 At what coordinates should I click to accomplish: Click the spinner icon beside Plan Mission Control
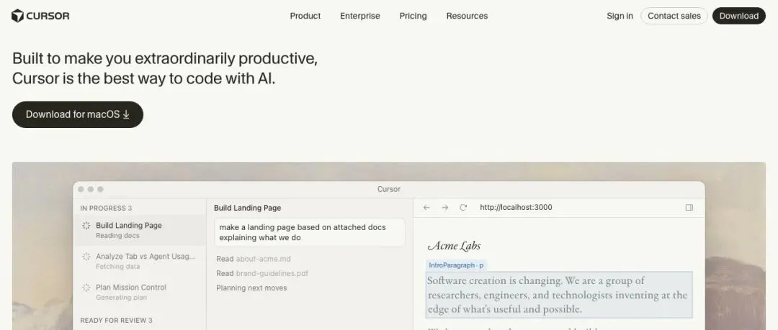tap(86, 288)
